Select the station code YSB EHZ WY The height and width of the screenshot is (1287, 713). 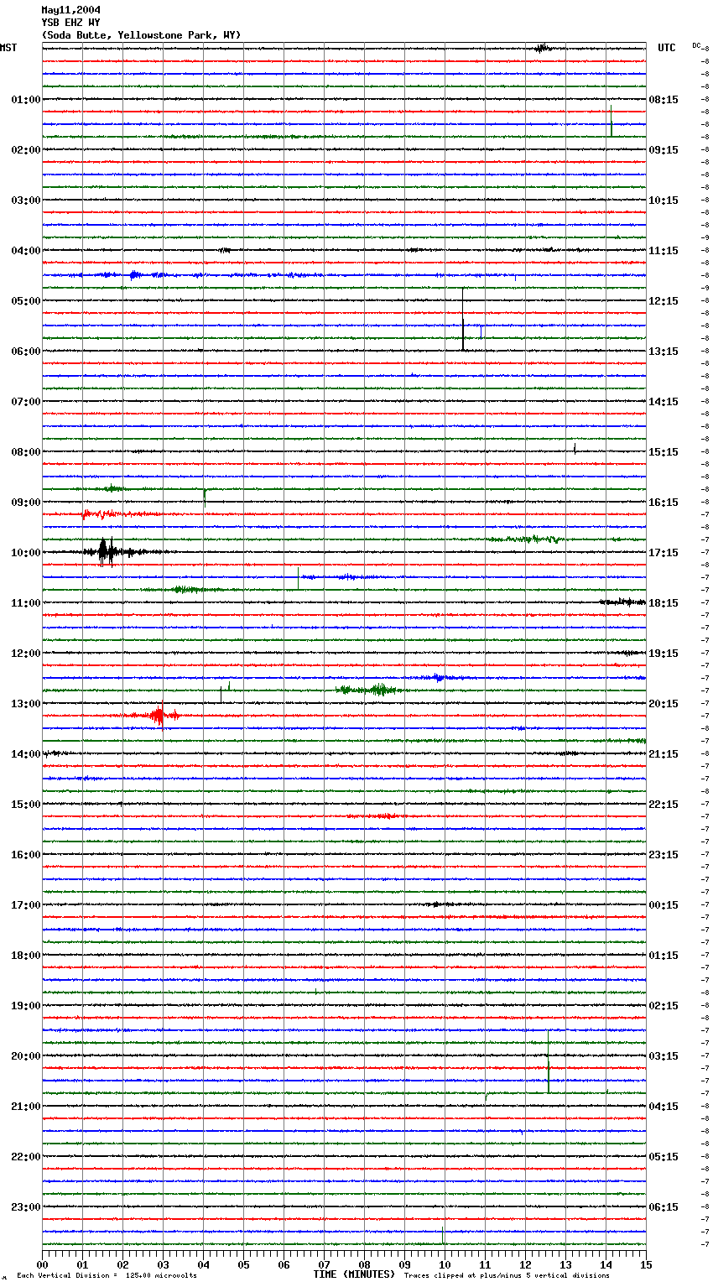70,23
